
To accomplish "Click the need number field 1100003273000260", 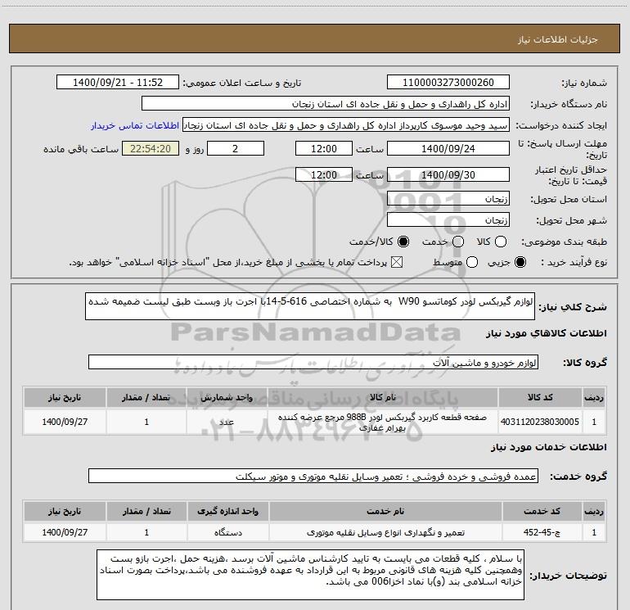I will (x=448, y=83).
